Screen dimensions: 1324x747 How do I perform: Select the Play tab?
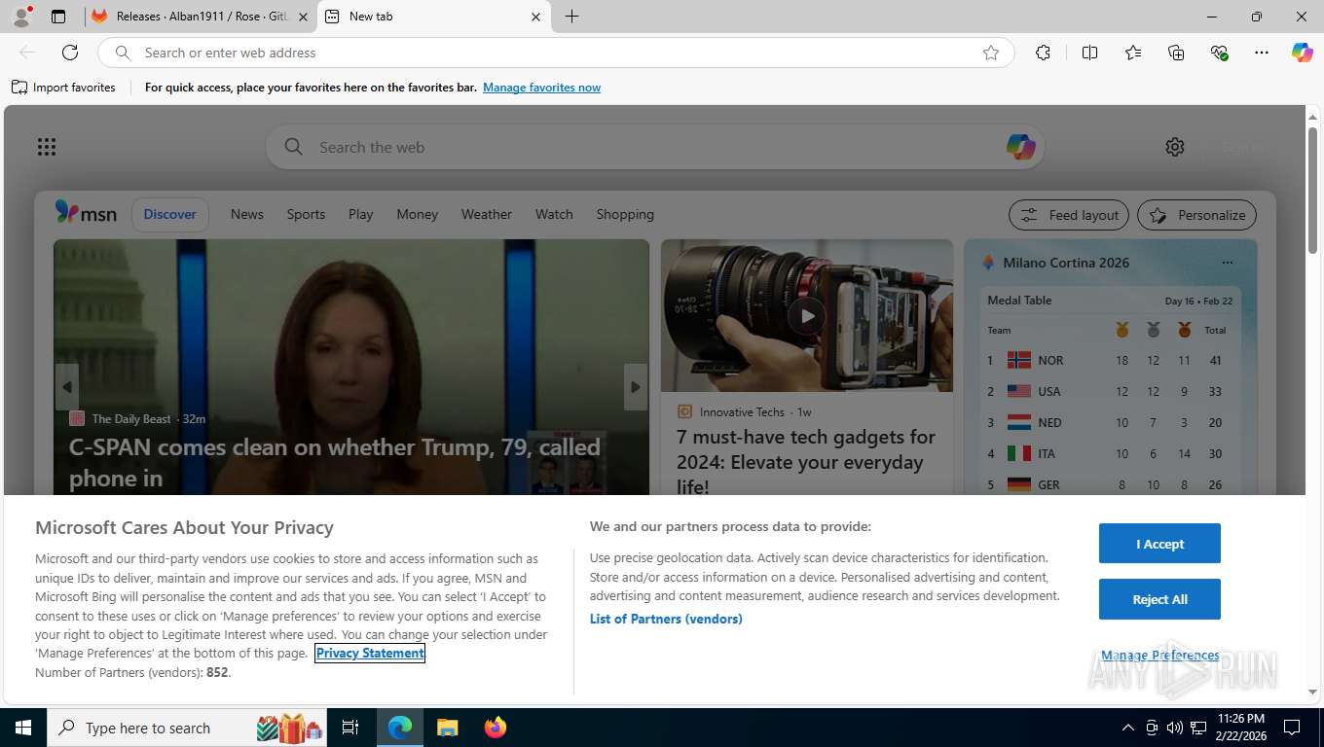(361, 214)
